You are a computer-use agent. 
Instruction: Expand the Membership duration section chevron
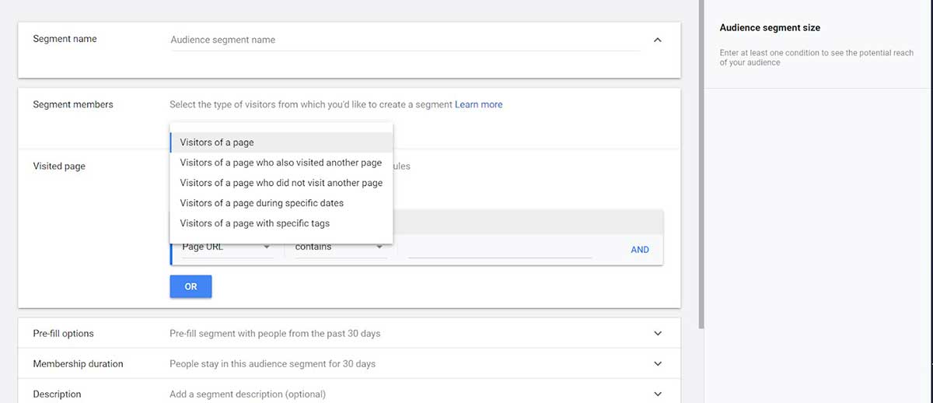coord(658,363)
